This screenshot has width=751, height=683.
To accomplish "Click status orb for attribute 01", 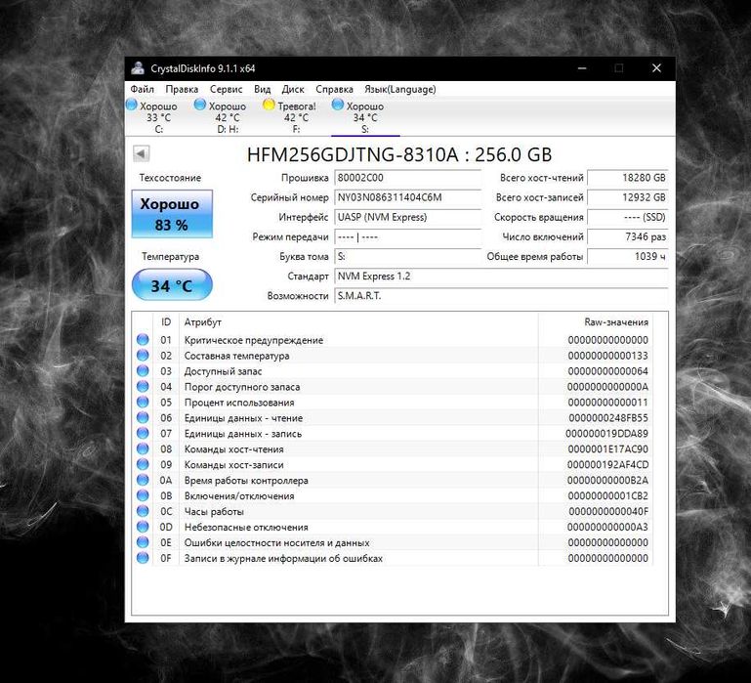I will coord(143,340).
